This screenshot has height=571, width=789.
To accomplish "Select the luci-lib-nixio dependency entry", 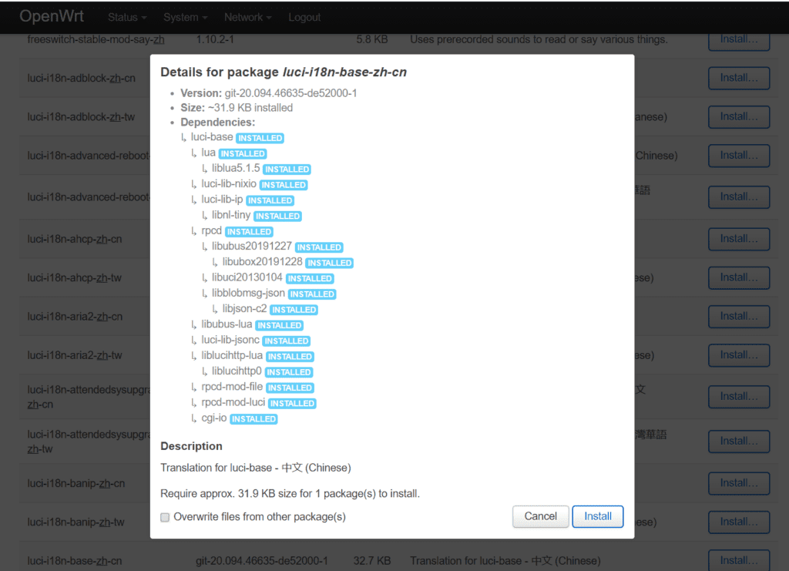I will (229, 184).
